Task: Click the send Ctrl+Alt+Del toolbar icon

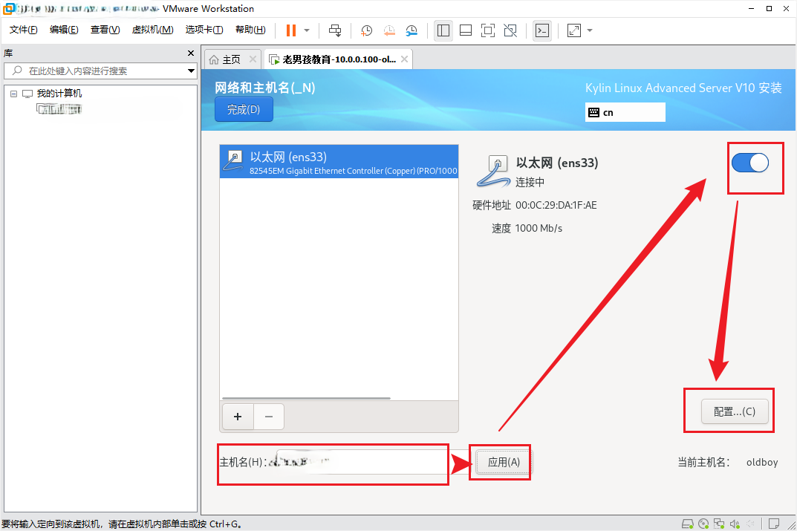Action: [x=335, y=30]
